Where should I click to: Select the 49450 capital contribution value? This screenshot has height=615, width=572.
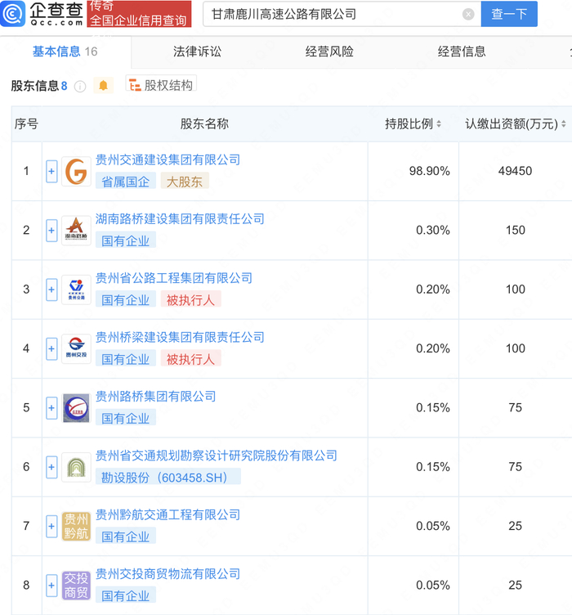pos(515,171)
